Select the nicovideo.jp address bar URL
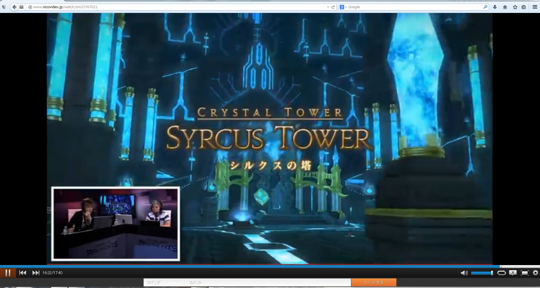The height and width of the screenshot is (288, 540). tap(65, 7)
